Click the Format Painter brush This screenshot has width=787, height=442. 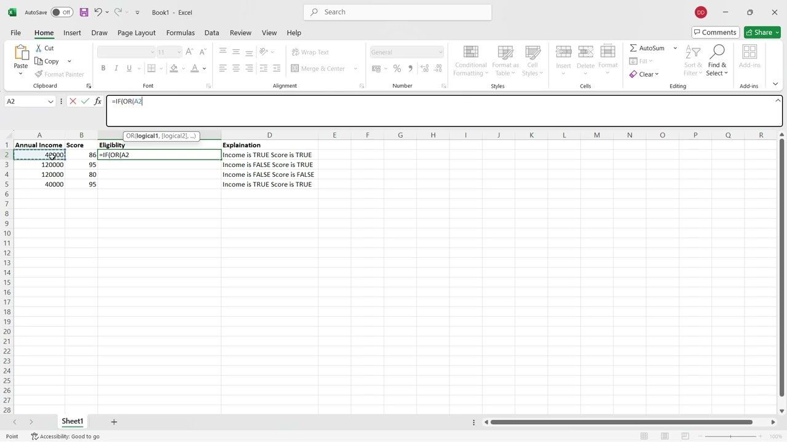click(x=39, y=74)
